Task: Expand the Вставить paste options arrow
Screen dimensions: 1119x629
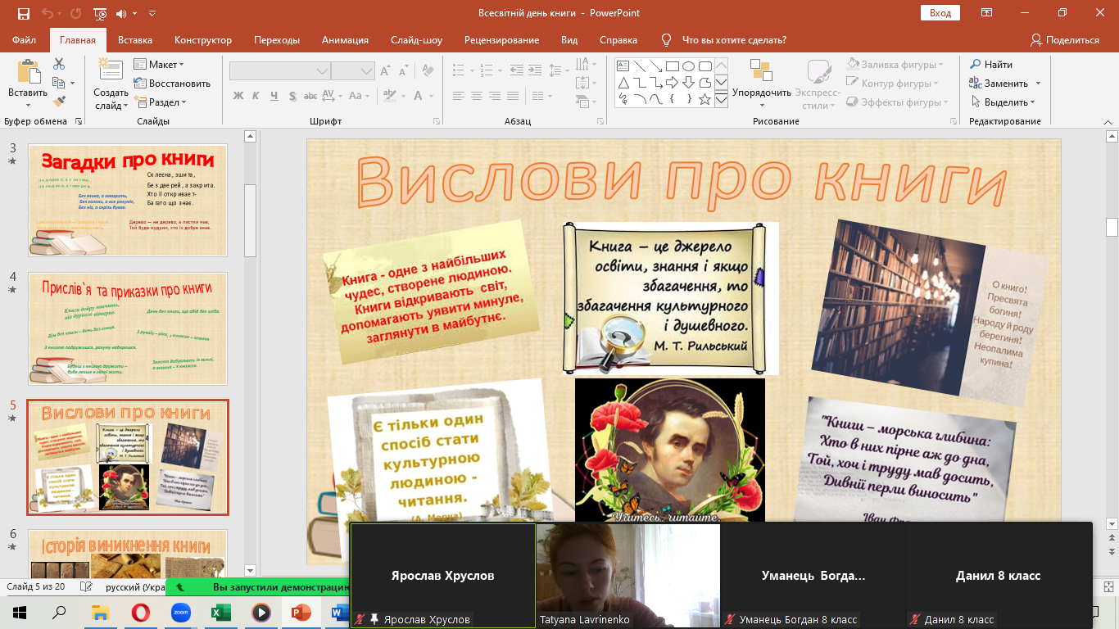Action: 28,105
